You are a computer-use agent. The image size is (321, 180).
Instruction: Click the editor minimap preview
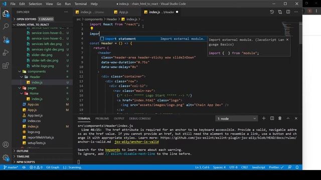[x=288, y=29]
